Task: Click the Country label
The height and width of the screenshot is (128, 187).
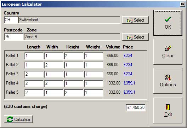Action: (11, 13)
